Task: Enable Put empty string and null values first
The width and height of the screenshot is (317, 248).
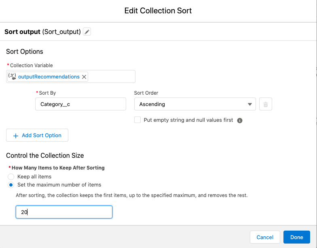Action: click(137, 120)
